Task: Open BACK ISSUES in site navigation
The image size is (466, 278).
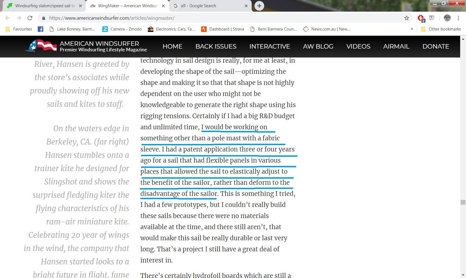Action: point(216,46)
